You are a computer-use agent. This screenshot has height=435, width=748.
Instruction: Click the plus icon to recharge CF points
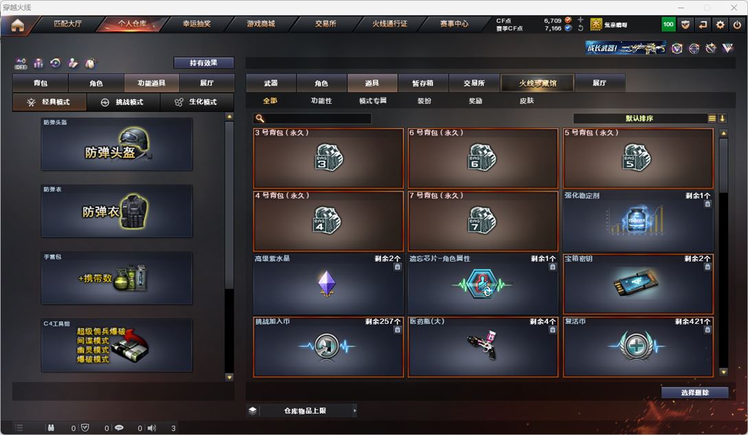[x=580, y=20]
